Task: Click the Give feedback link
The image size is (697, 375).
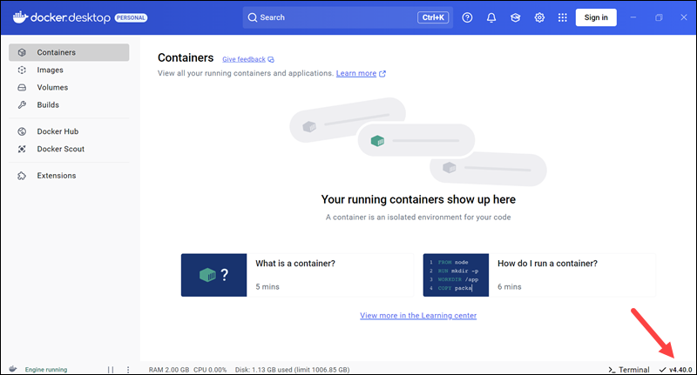Action: click(x=244, y=59)
